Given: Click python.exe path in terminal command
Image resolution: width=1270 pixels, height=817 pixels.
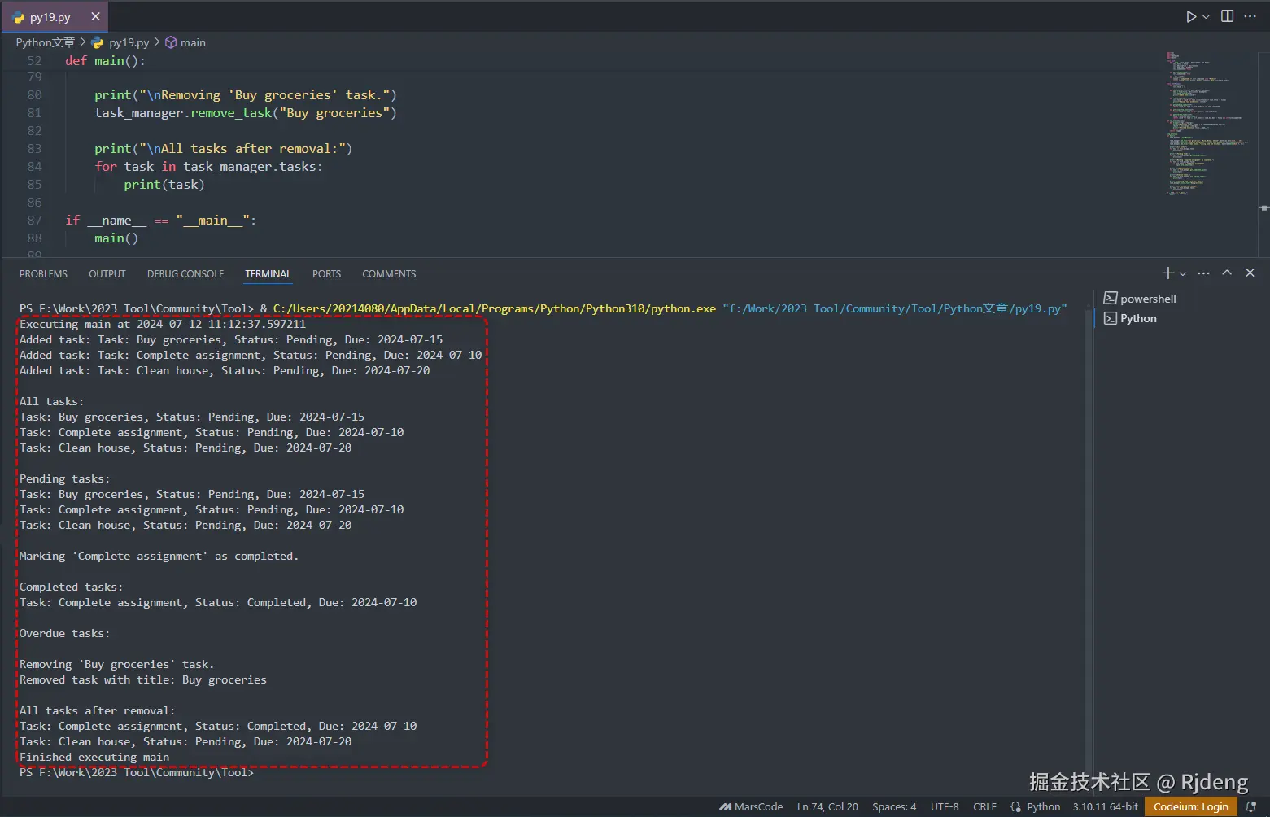Looking at the screenshot, I should point(495,308).
